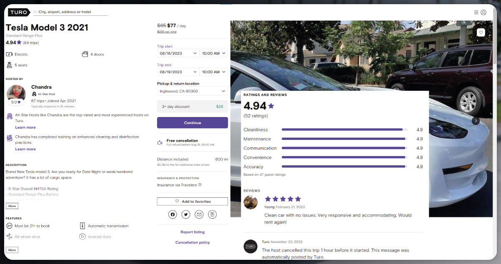Open trip end time dropdown
Image resolution: width=501 pixels, height=264 pixels.
(214, 72)
